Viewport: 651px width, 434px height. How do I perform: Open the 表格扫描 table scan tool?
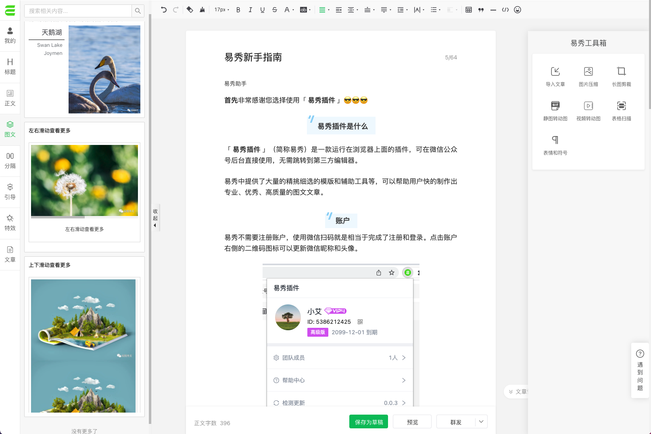tap(622, 111)
